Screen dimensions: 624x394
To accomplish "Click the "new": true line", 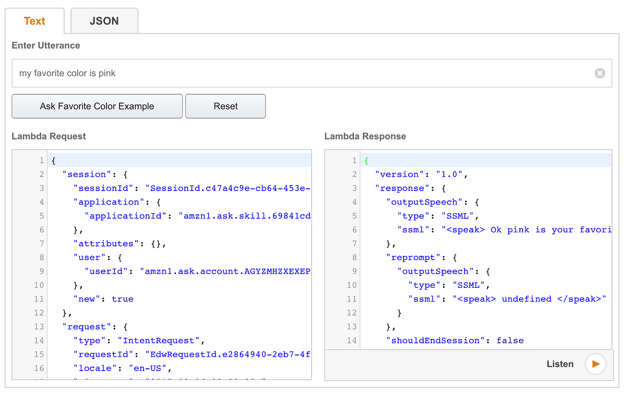I will [x=103, y=299].
